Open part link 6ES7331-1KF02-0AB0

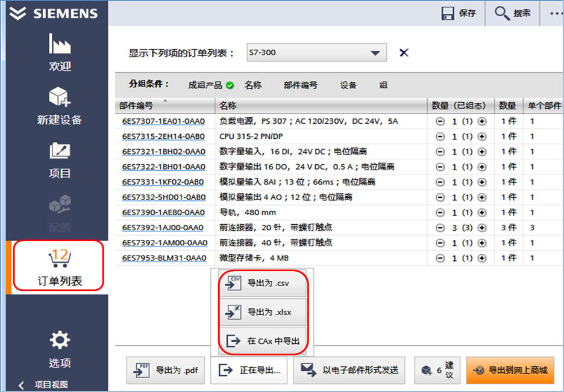coord(163,182)
